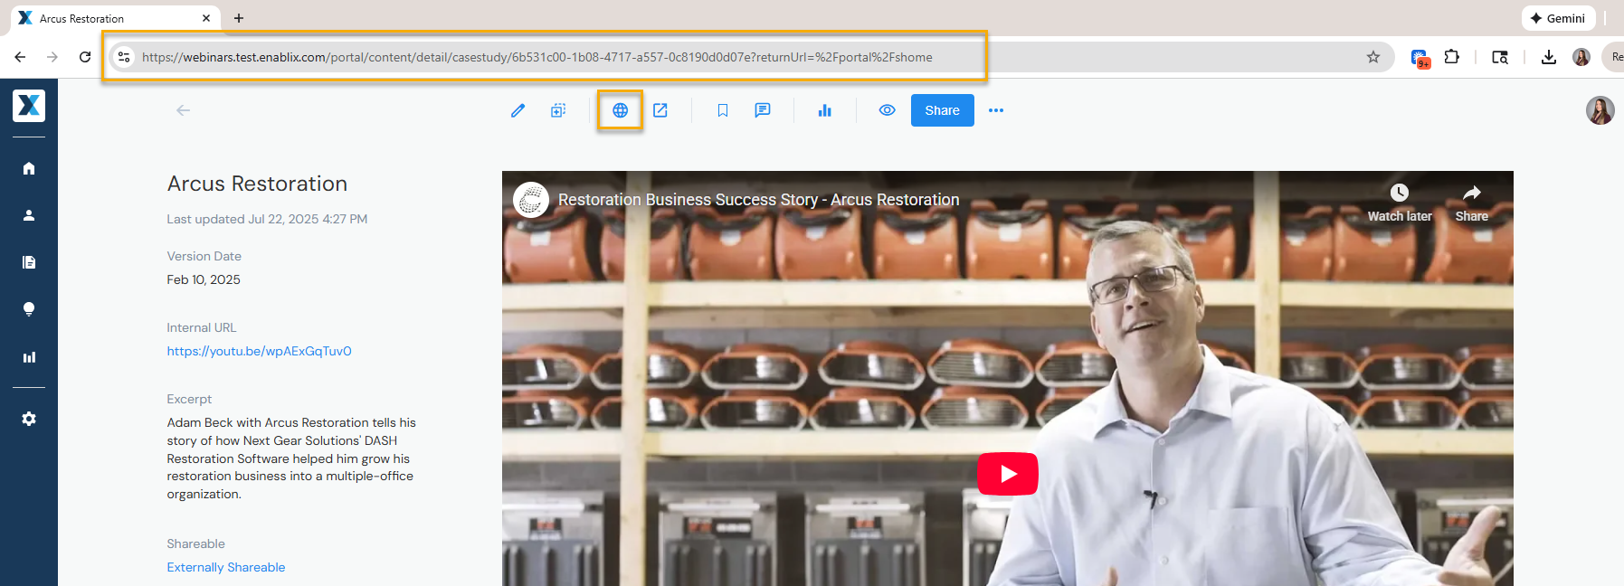Click the globe icon in the toolbar

coord(620,110)
